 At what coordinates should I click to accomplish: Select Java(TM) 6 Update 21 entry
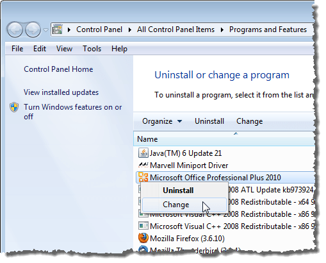[186, 153]
